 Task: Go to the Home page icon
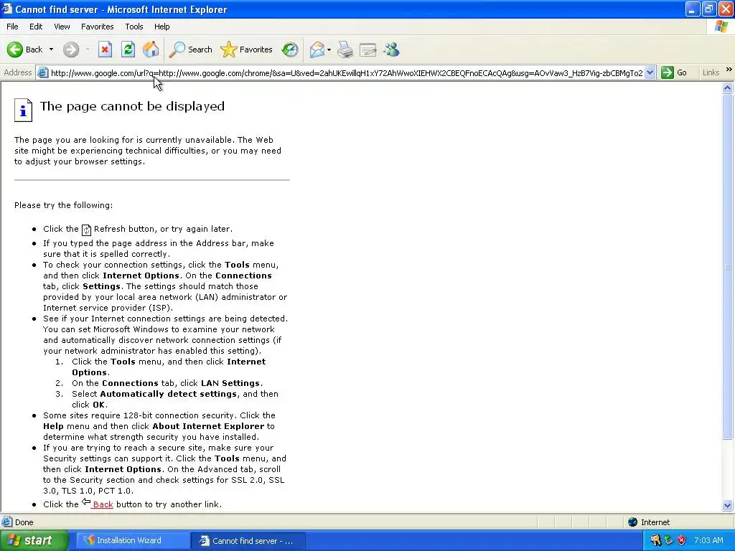pos(151,50)
